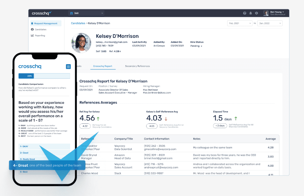Open the Jan. 2022 end date dropdown
Viewport: 304px width, 196px height.
pyautogui.click(x=270, y=23)
